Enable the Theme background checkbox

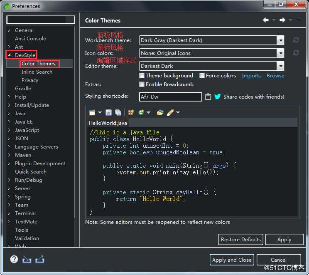coord(142,76)
